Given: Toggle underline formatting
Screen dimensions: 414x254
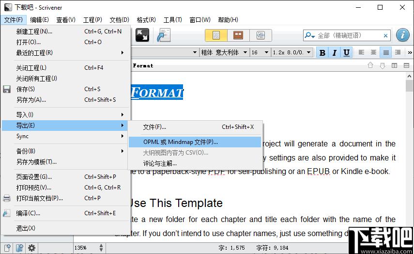Looking at the screenshot, I should tap(346, 53).
